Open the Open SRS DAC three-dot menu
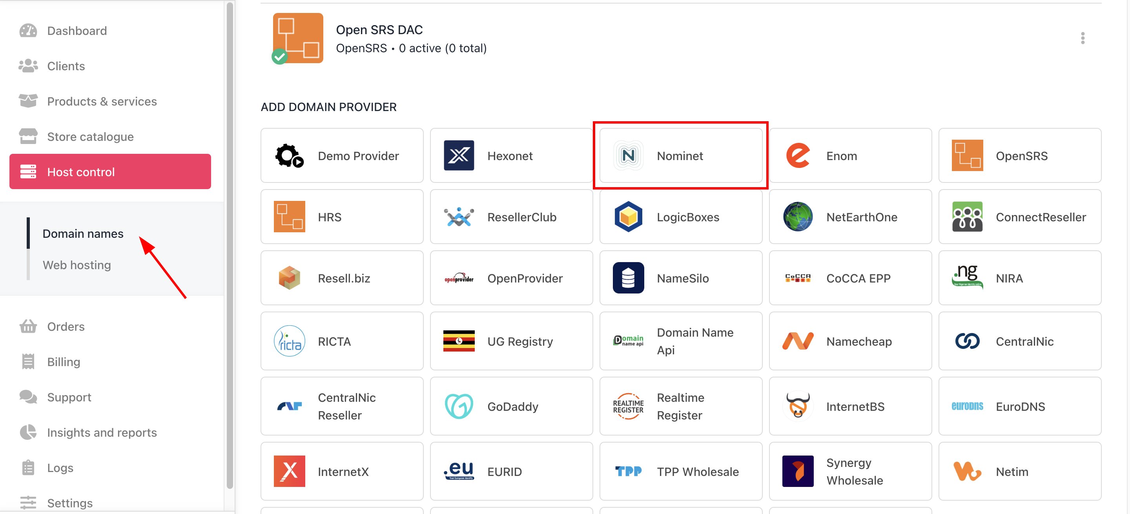This screenshot has width=1130, height=514. [x=1082, y=38]
